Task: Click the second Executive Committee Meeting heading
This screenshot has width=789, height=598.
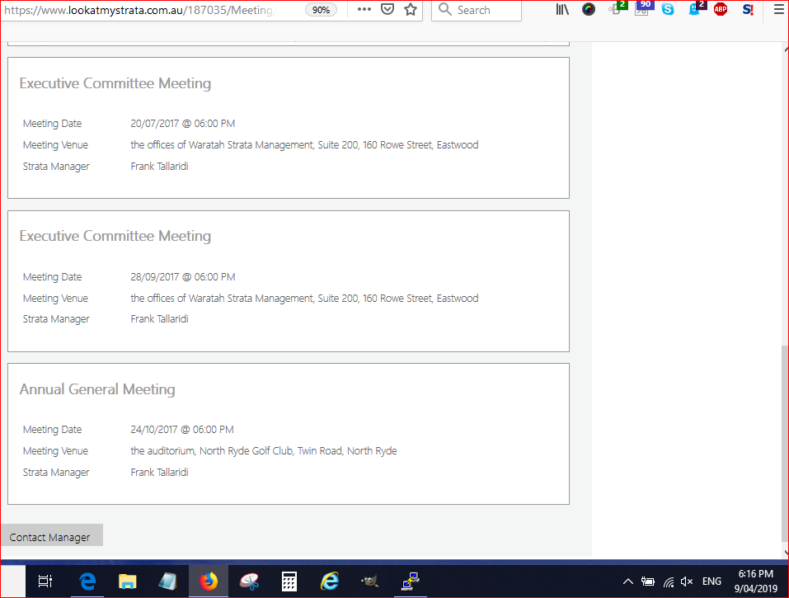Action: [115, 236]
